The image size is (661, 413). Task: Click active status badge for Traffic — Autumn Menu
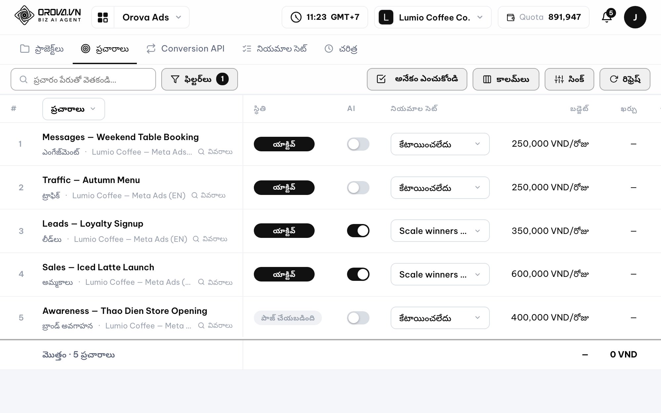click(284, 188)
